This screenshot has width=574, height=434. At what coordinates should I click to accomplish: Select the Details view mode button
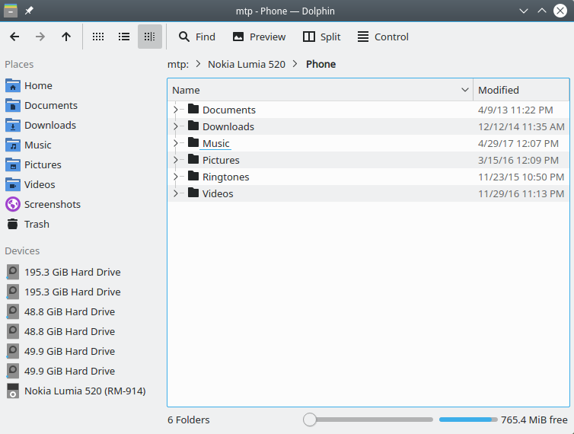click(150, 37)
